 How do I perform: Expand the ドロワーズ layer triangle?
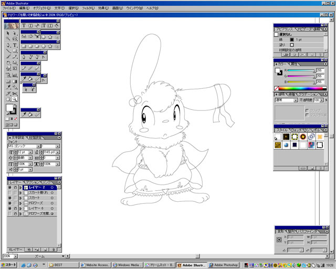pos(20,203)
